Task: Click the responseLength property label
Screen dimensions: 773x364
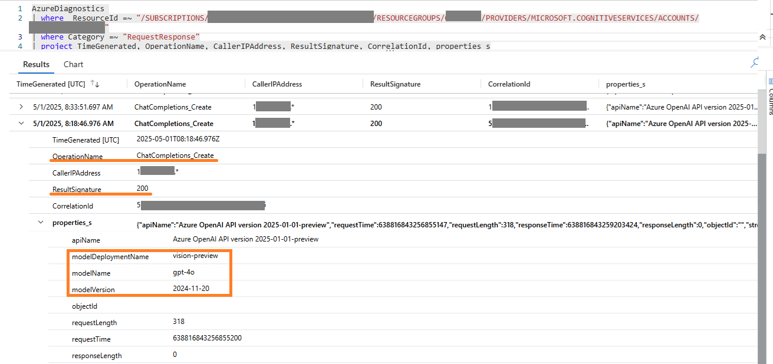Action: click(x=97, y=356)
